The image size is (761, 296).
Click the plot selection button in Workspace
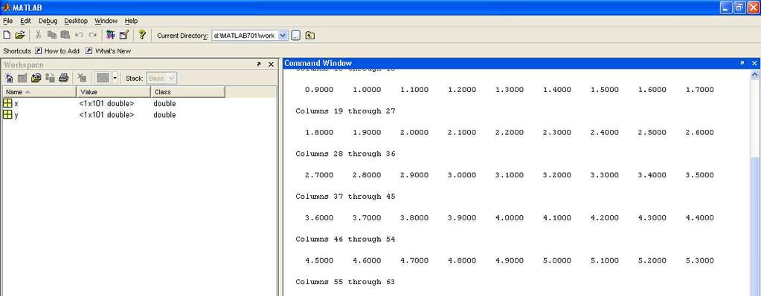[103, 78]
